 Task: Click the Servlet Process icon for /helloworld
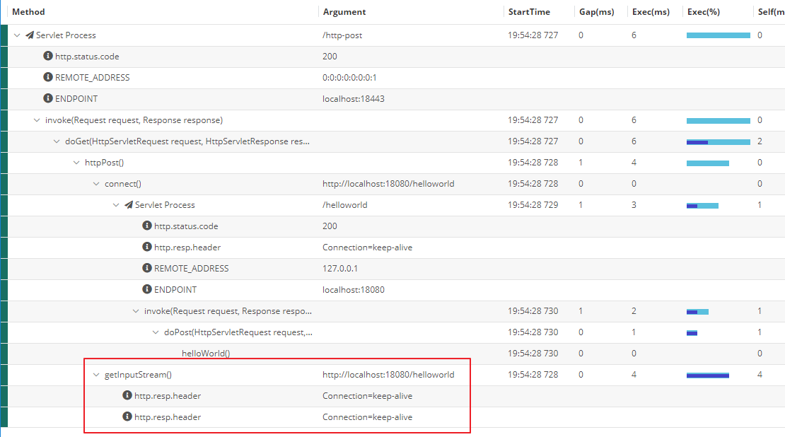129,205
